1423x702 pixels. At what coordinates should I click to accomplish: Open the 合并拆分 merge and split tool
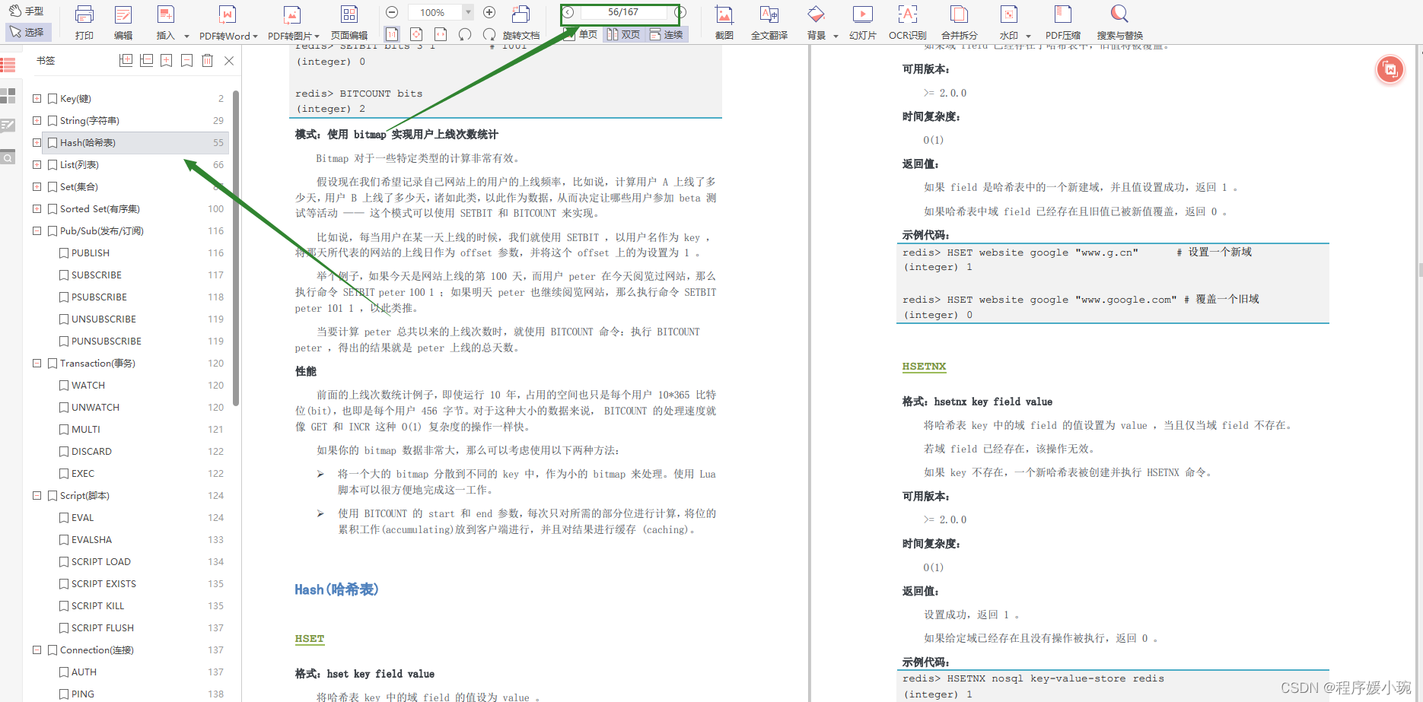click(960, 21)
